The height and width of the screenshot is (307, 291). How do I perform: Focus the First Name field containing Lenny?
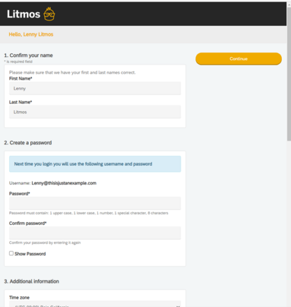pos(95,88)
